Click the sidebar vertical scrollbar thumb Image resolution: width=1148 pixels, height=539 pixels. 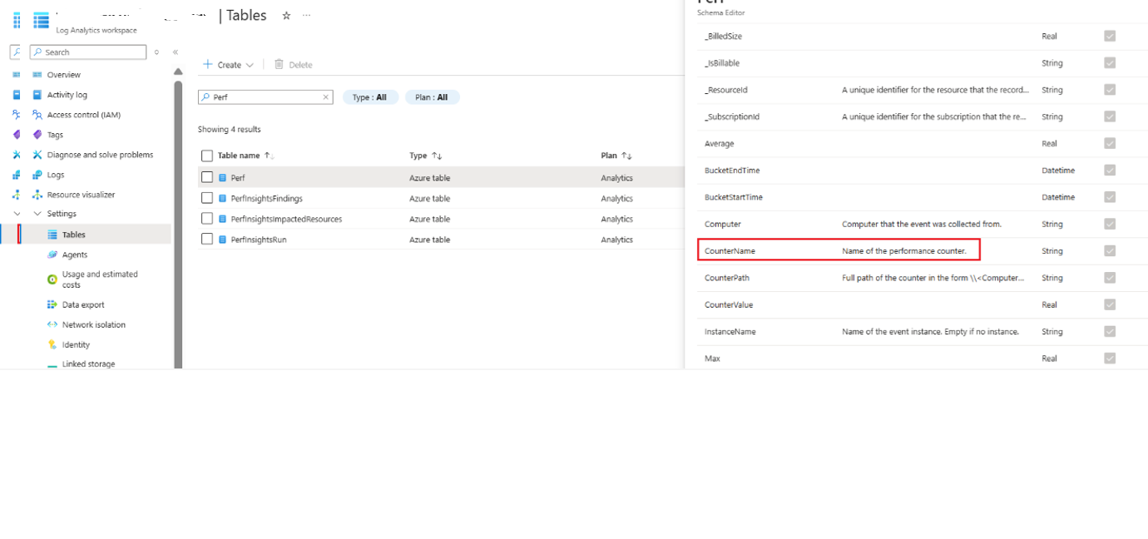point(178,225)
